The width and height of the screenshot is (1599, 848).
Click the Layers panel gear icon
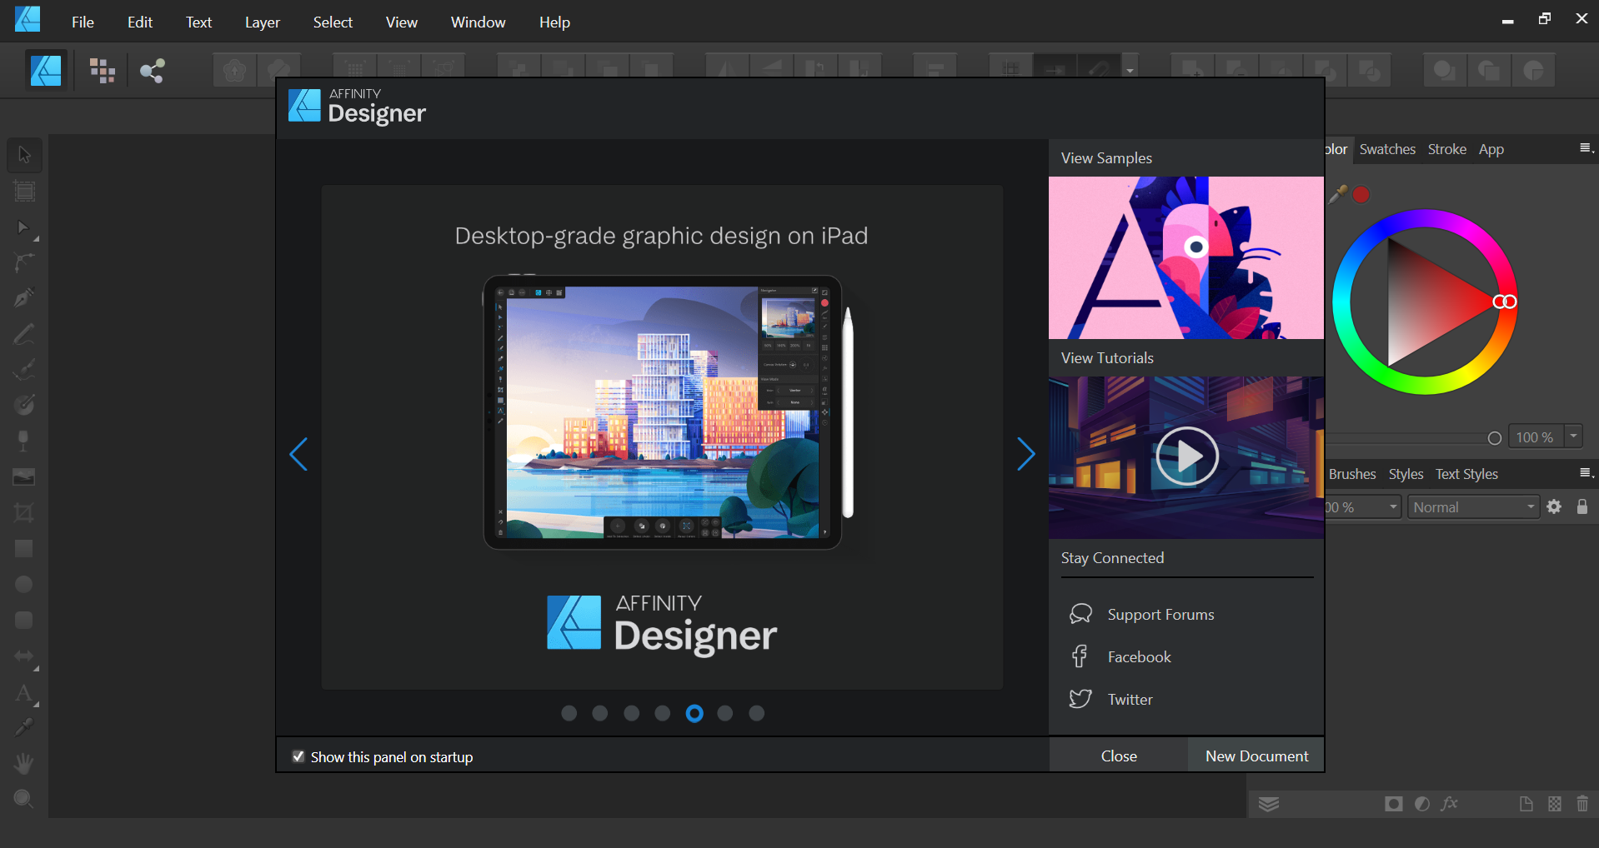1554,506
